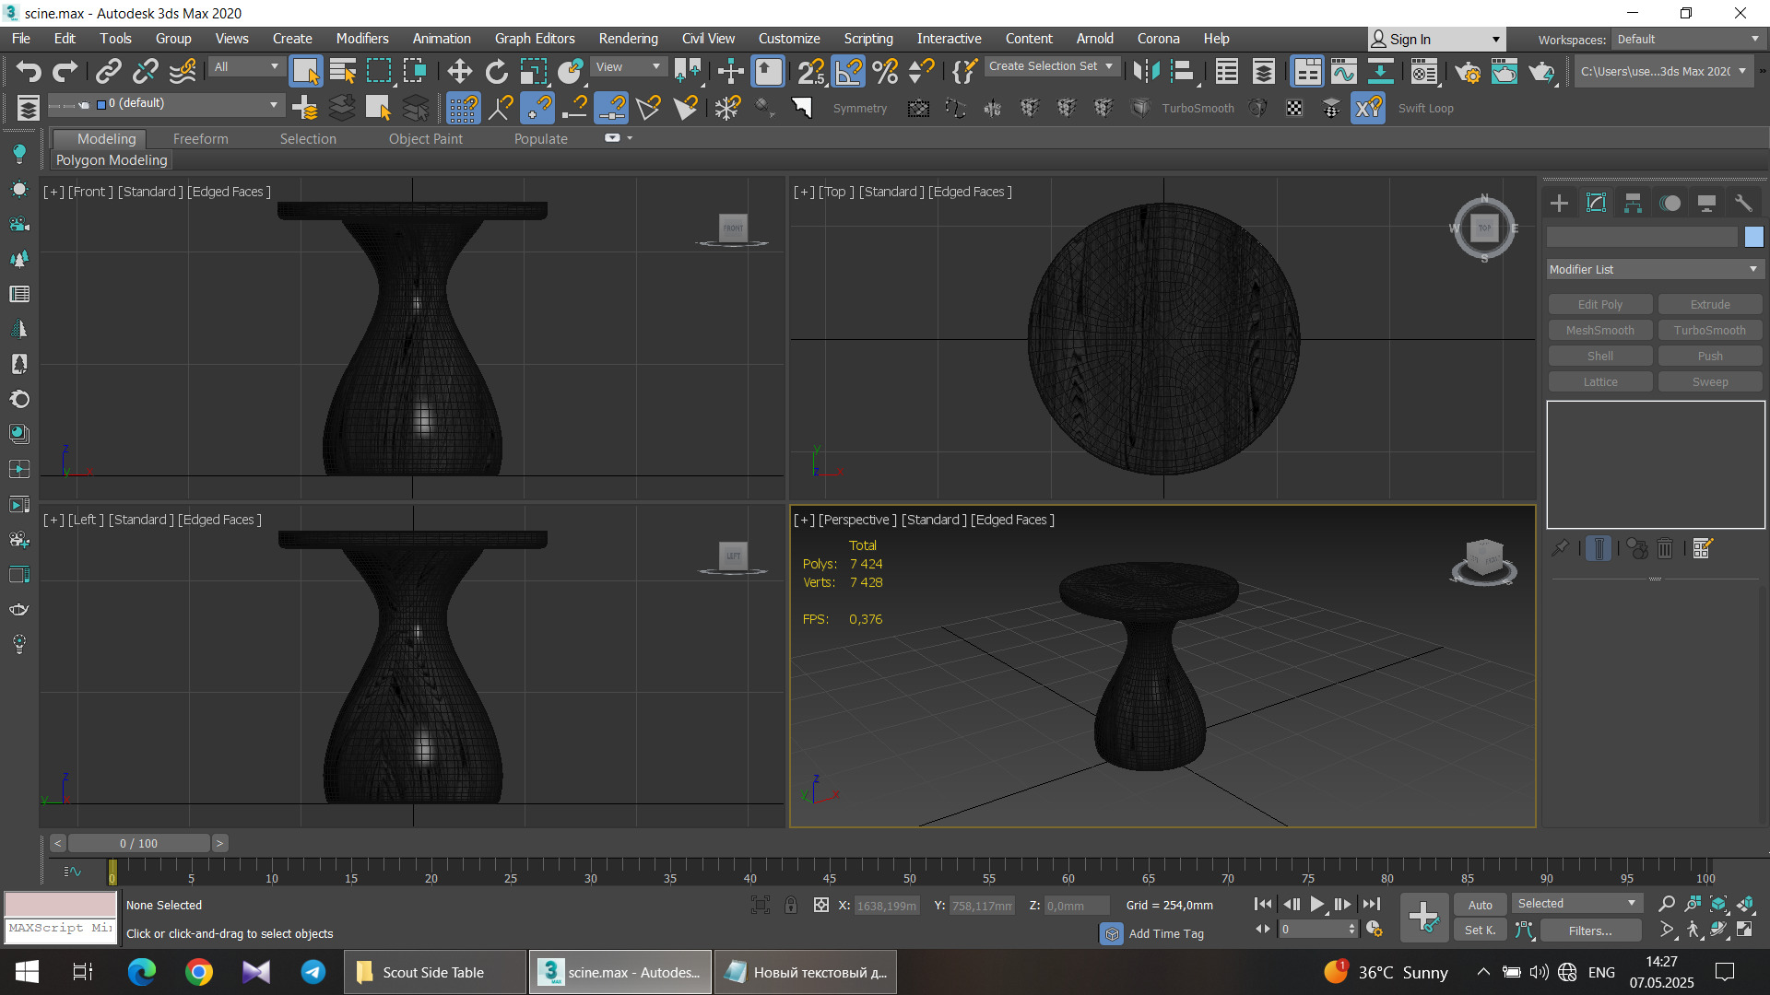Choose the Select and Move tool
Viewport: 1770px width, 995px height.
[x=459, y=71]
